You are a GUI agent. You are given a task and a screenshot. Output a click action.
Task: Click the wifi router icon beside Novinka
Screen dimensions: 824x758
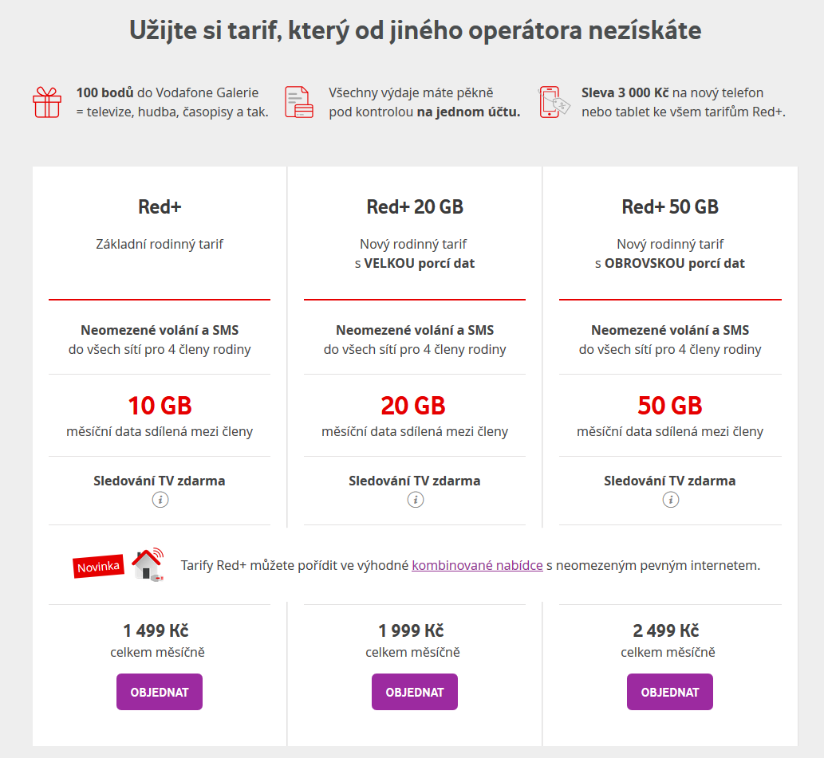[x=148, y=564]
